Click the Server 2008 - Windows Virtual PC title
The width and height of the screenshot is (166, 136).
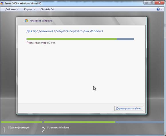[23, 3]
